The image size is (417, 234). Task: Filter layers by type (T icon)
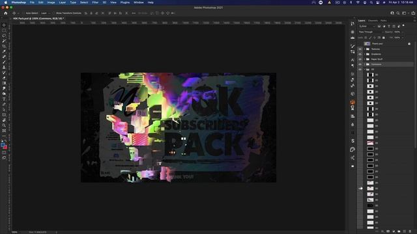pos(389,26)
